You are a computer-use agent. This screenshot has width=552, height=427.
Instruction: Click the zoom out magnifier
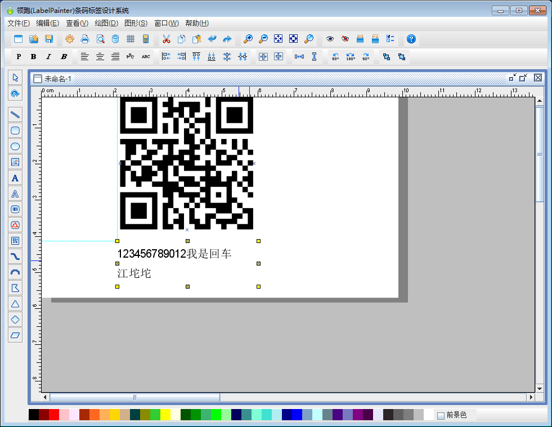(263, 39)
